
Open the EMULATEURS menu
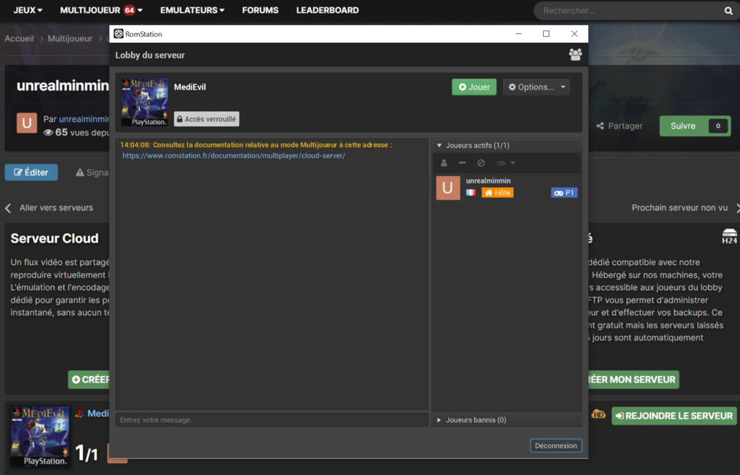click(192, 10)
